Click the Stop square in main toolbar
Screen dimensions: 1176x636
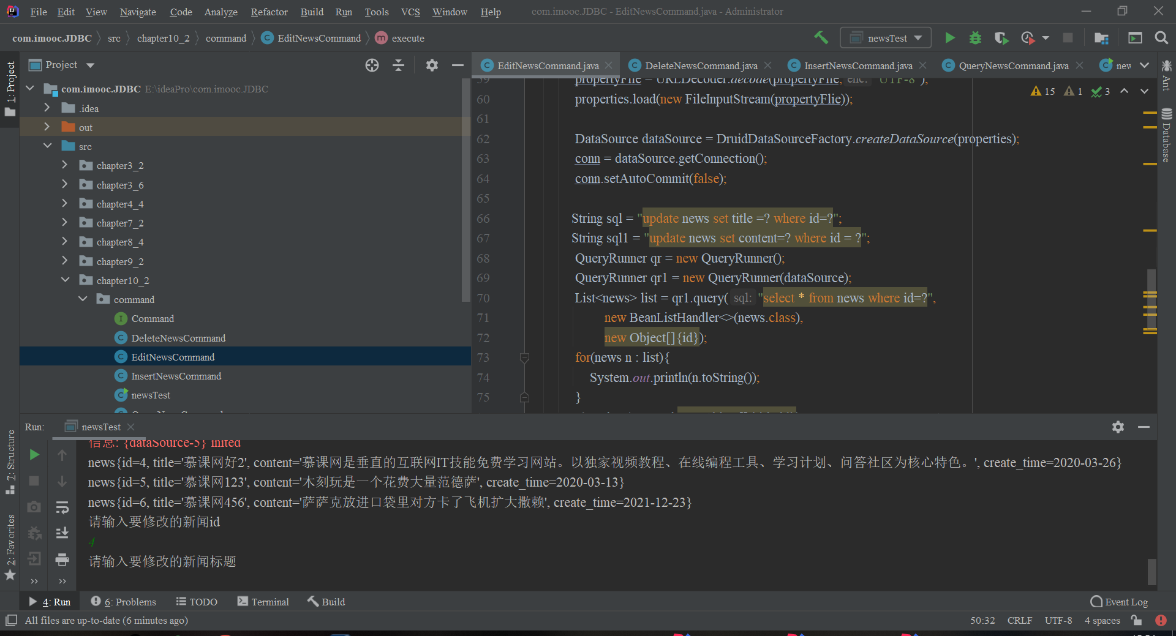[x=1068, y=38]
